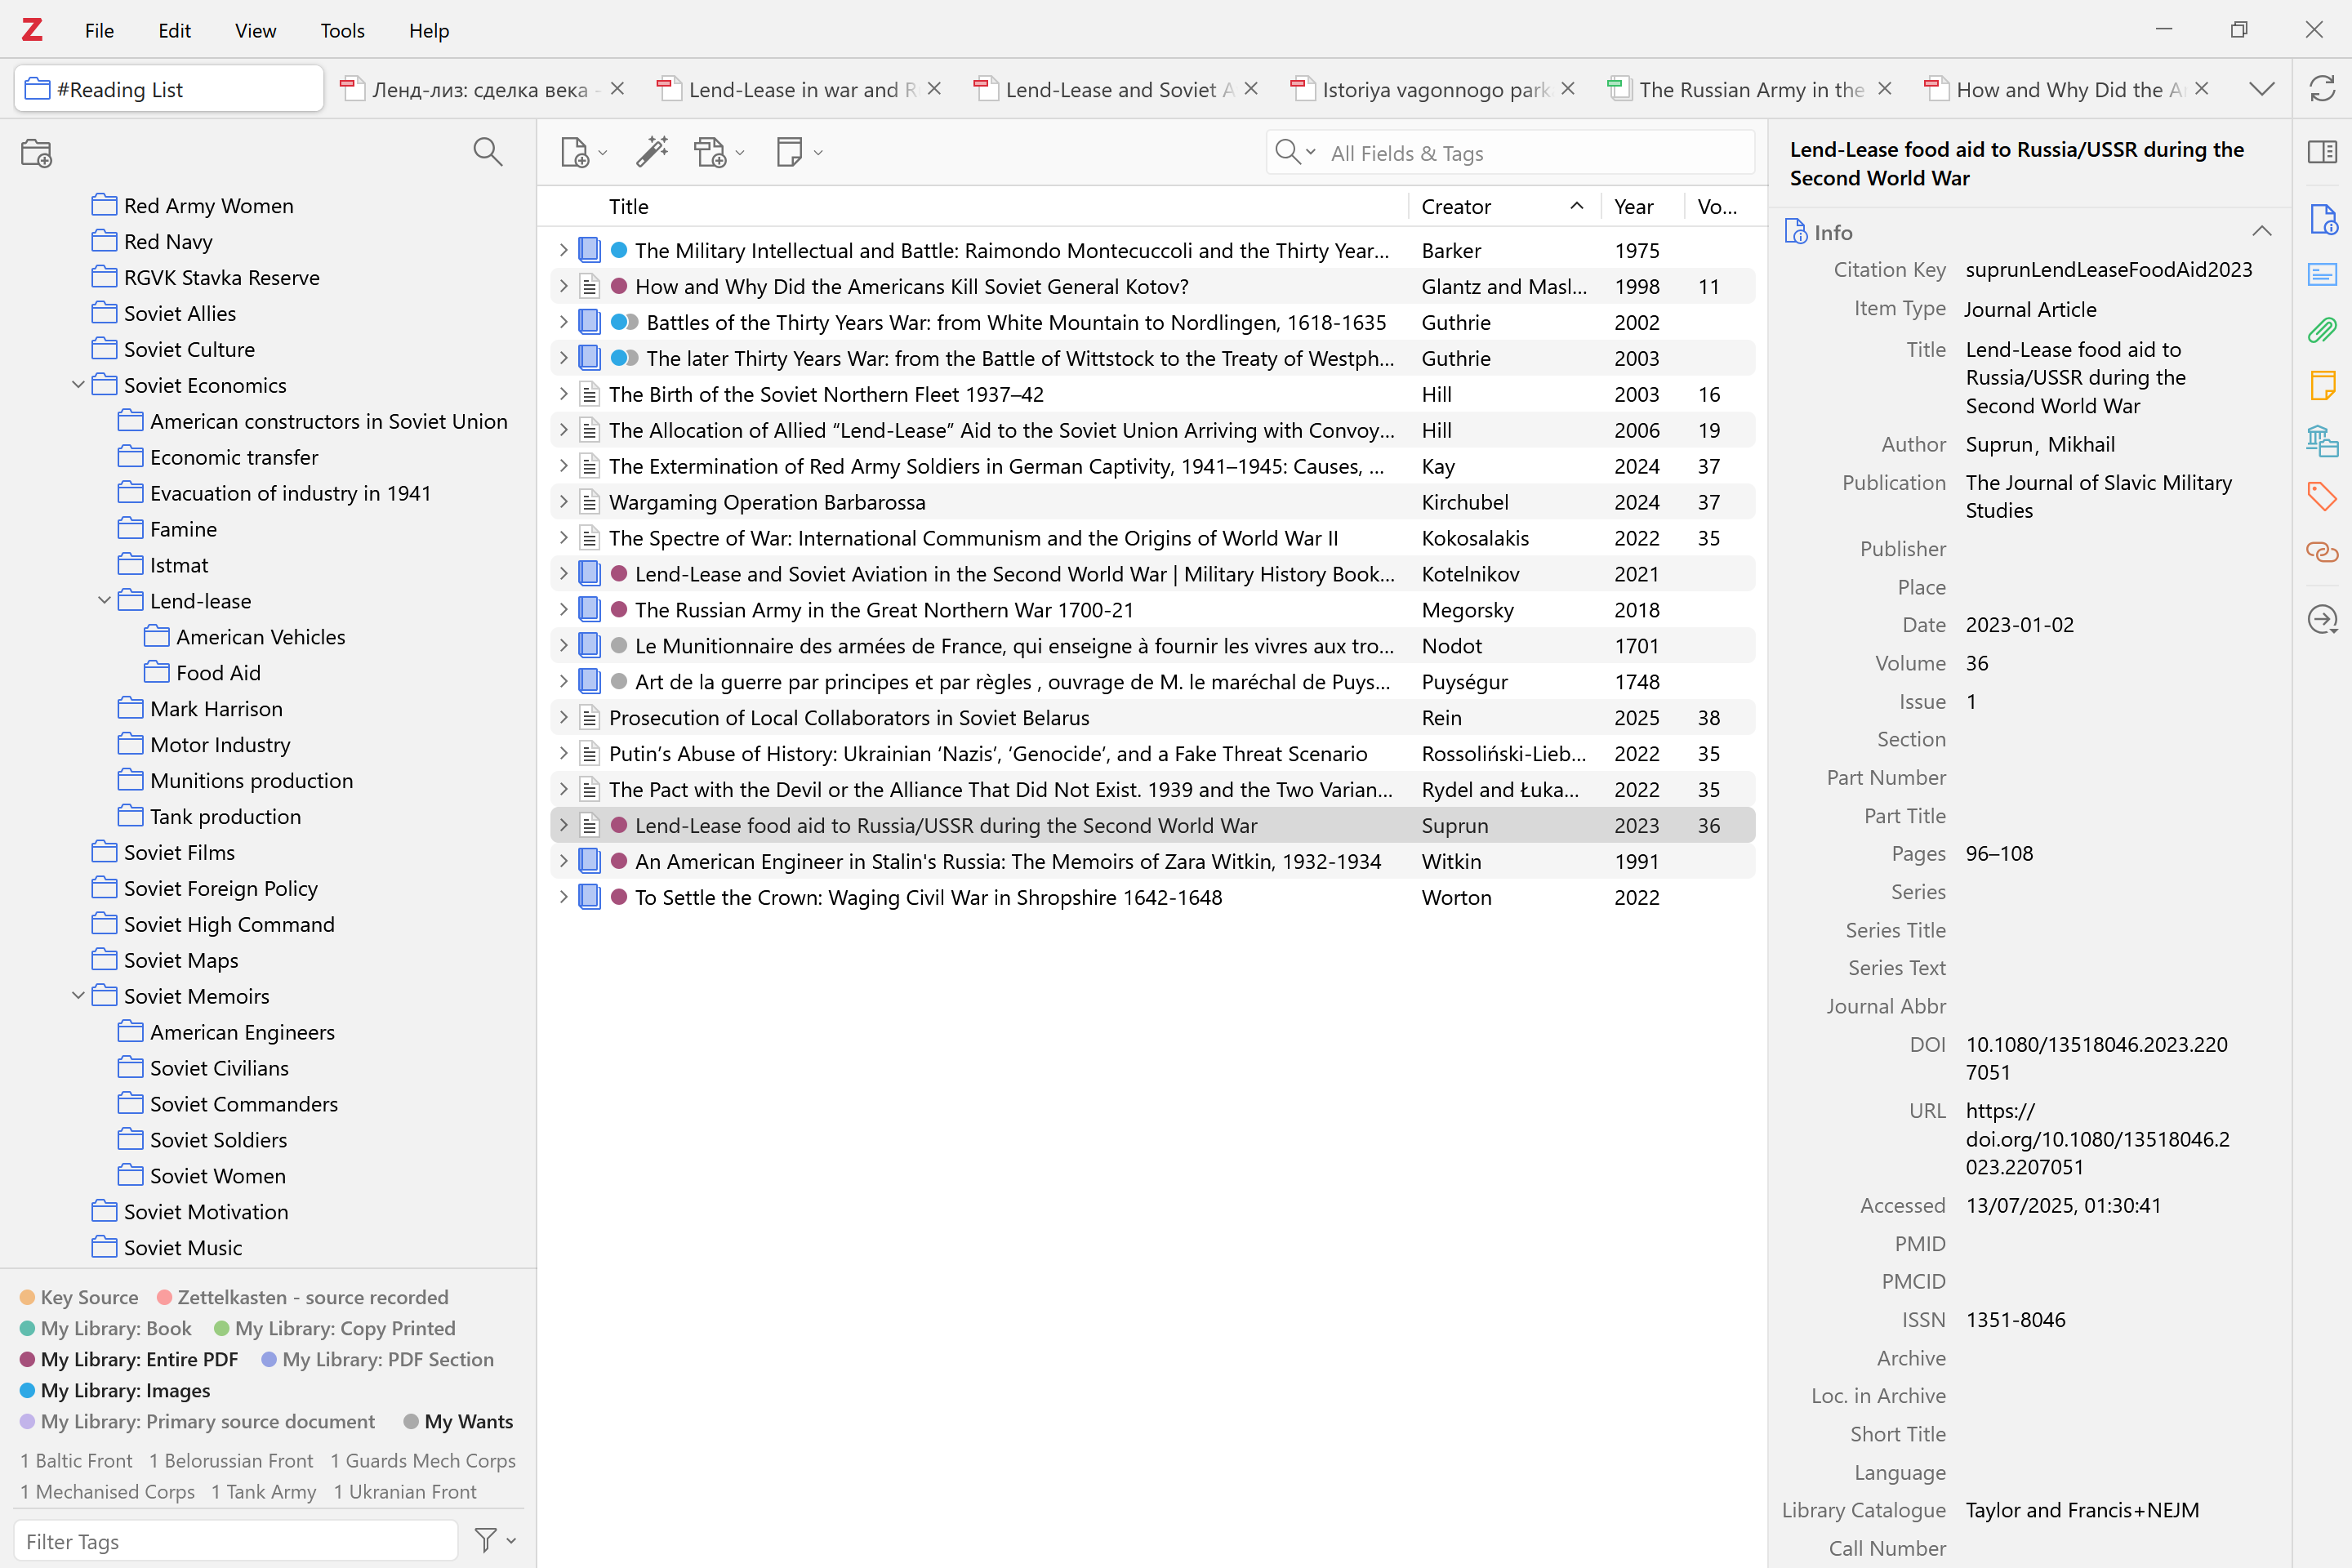The height and width of the screenshot is (1568, 2352).
Task: Filter by 1 Tank Army tag
Action: click(263, 1491)
